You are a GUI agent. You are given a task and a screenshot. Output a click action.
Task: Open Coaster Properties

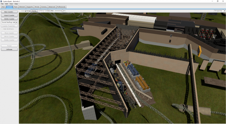tap(9, 26)
